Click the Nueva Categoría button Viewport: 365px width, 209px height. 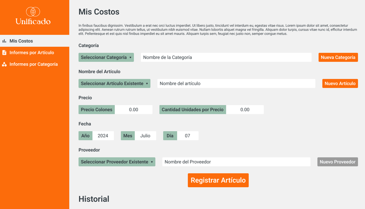coord(338,57)
